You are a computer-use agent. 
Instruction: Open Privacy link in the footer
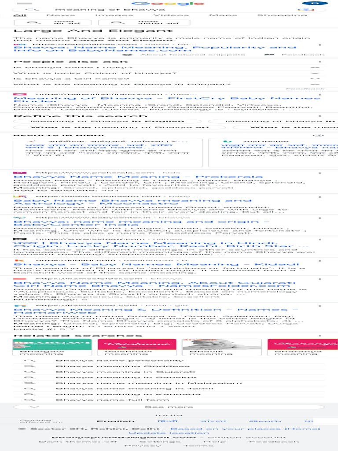pos(143,446)
